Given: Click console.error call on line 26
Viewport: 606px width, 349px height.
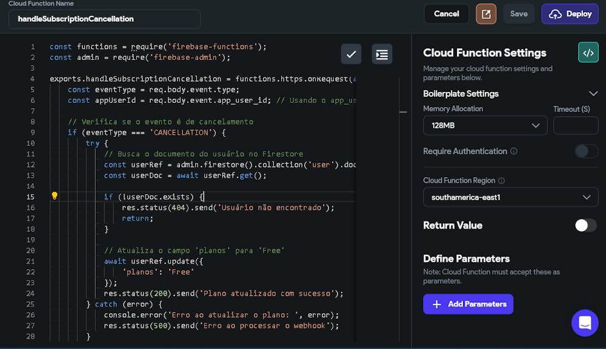Looking at the screenshot, I should [221, 315].
